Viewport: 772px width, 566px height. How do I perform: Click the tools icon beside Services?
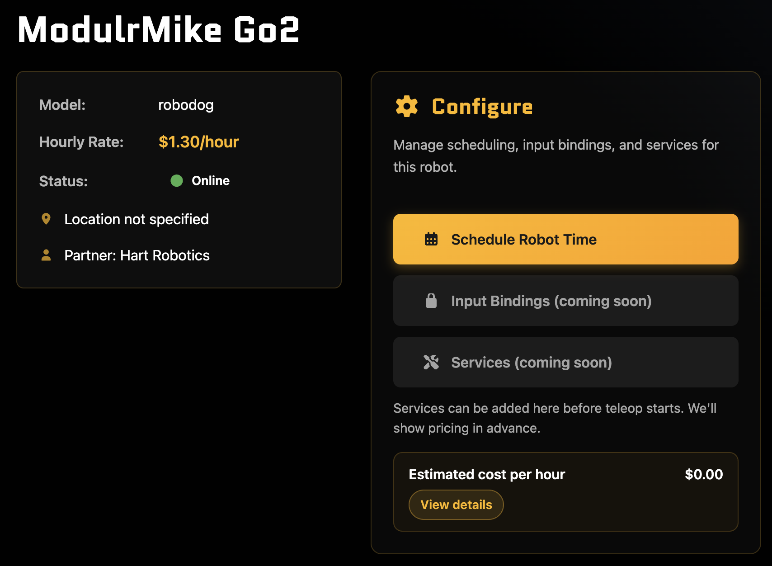(431, 362)
